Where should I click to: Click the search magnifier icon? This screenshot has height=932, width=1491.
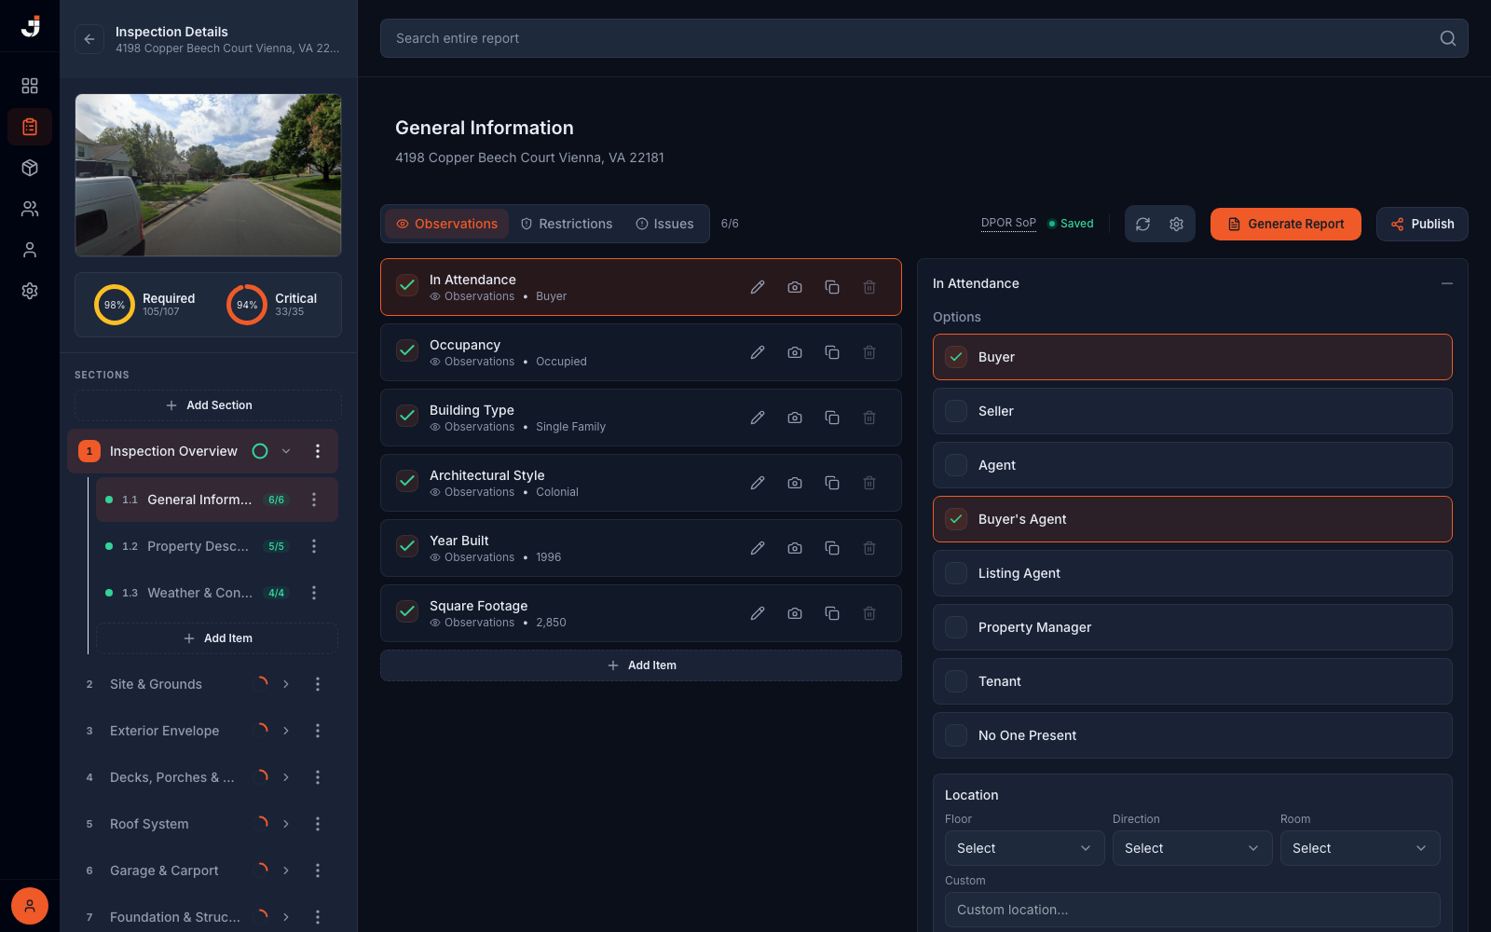click(x=1448, y=38)
